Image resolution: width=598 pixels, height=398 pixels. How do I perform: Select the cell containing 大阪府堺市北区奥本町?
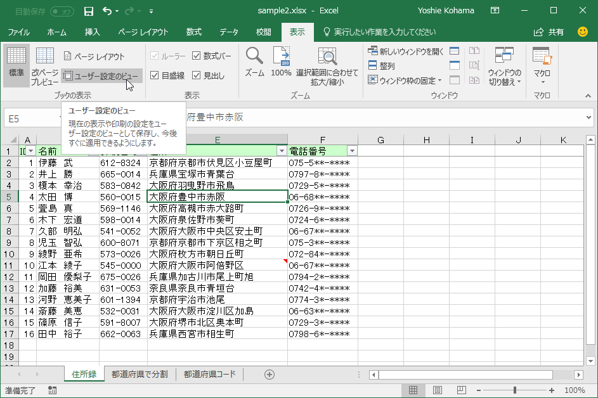(x=218, y=323)
